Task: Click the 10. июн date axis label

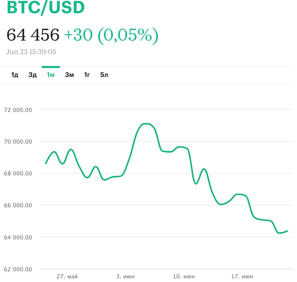Action: point(184,276)
